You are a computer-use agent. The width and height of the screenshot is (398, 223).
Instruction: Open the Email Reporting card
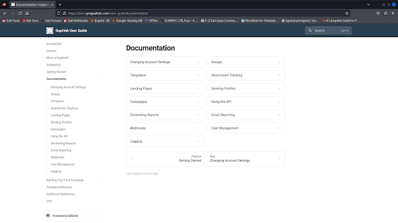246,115
